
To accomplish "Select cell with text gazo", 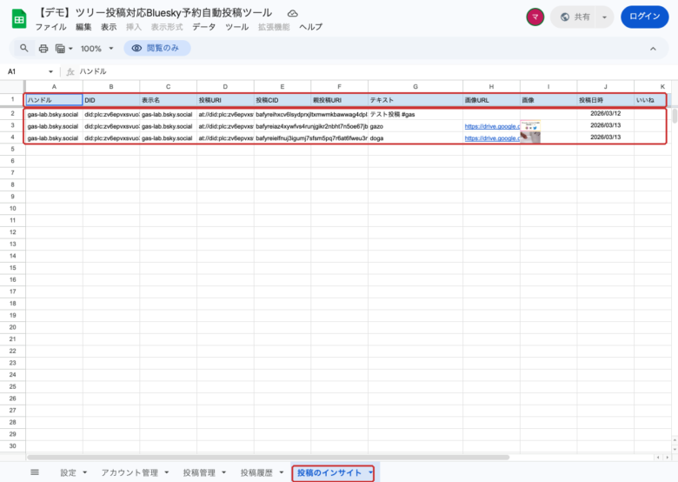I will click(x=415, y=126).
